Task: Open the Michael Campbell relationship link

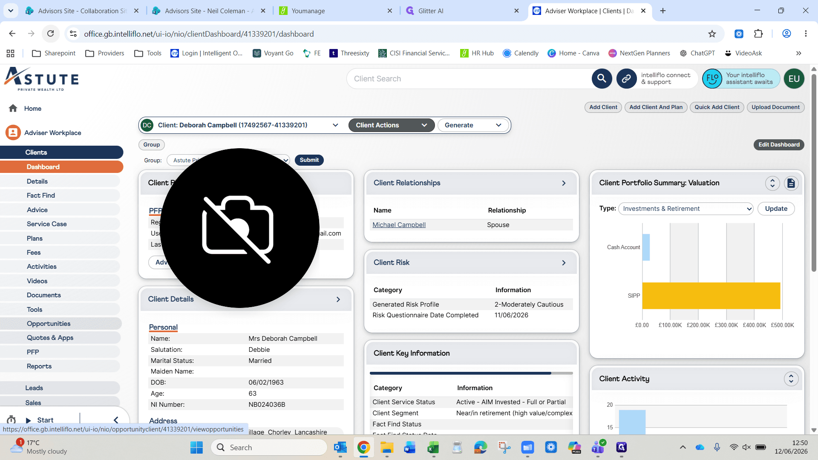Action: click(x=399, y=225)
